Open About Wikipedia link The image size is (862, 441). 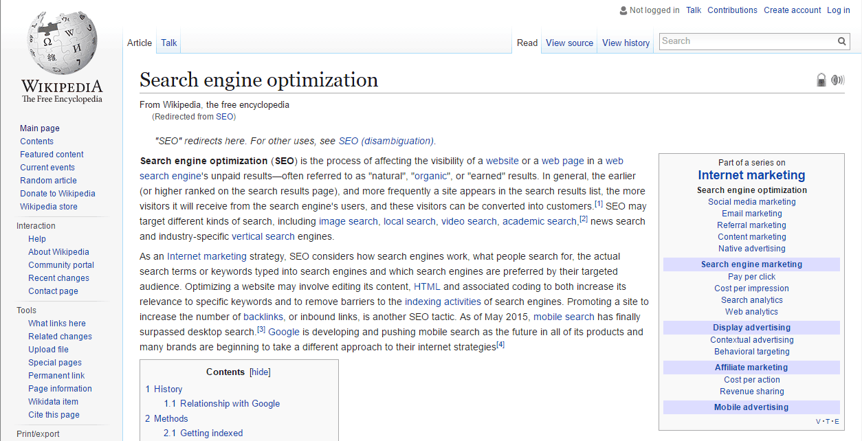coord(58,252)
